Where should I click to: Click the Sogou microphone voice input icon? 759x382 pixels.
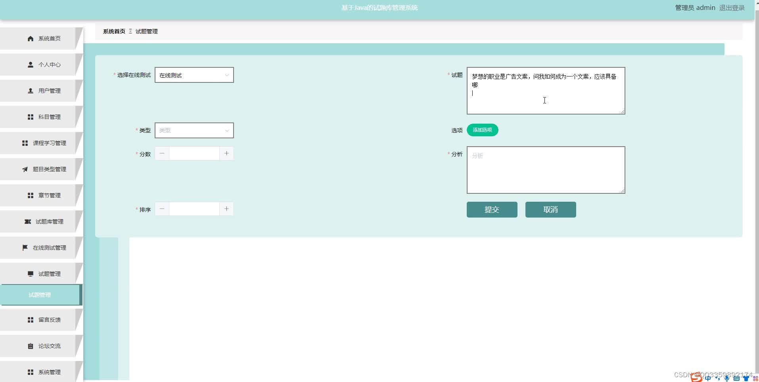point(727,378)
